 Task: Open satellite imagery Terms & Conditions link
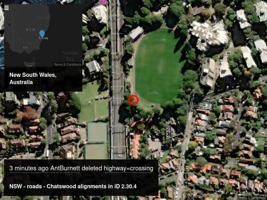tap(252, 198)
